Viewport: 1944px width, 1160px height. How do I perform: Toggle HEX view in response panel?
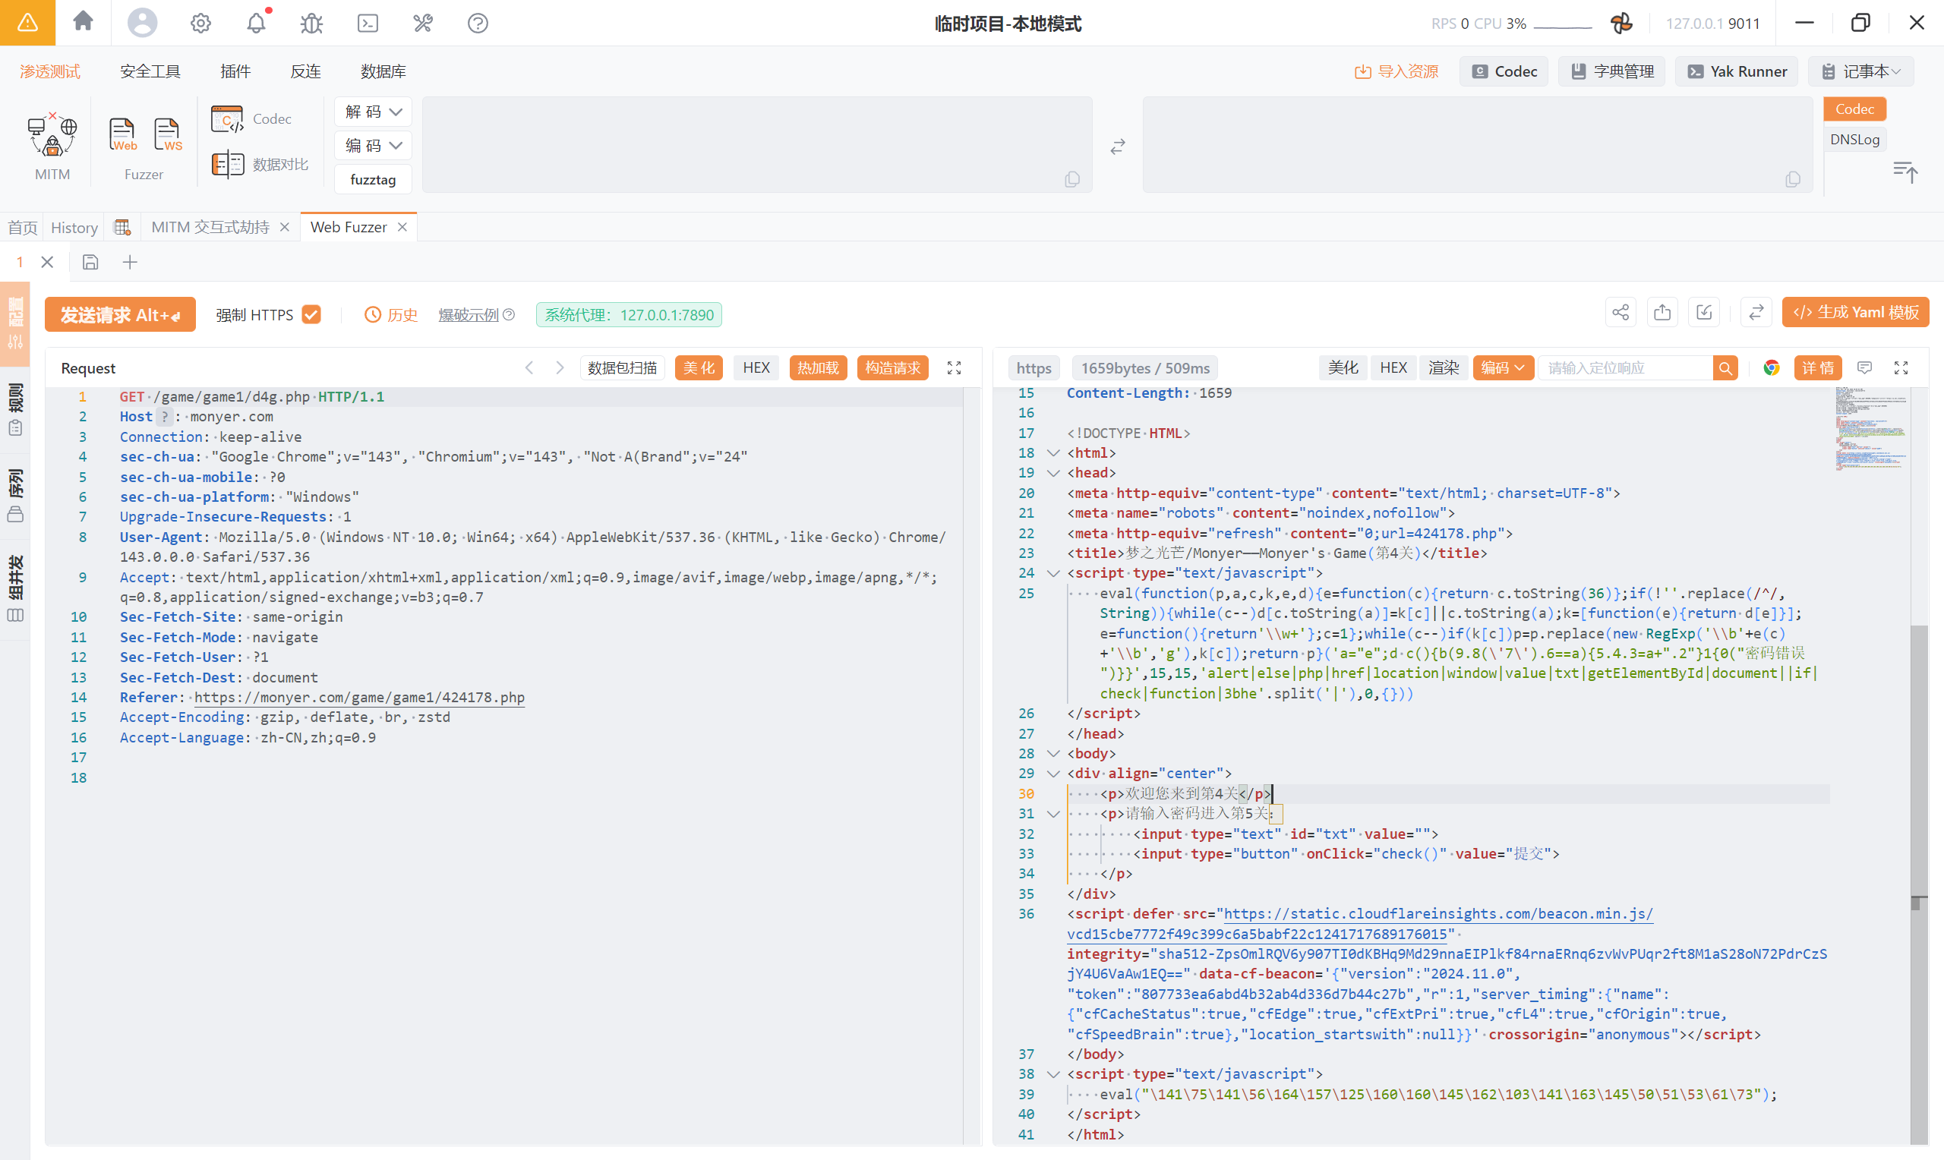pos(1392,368)
